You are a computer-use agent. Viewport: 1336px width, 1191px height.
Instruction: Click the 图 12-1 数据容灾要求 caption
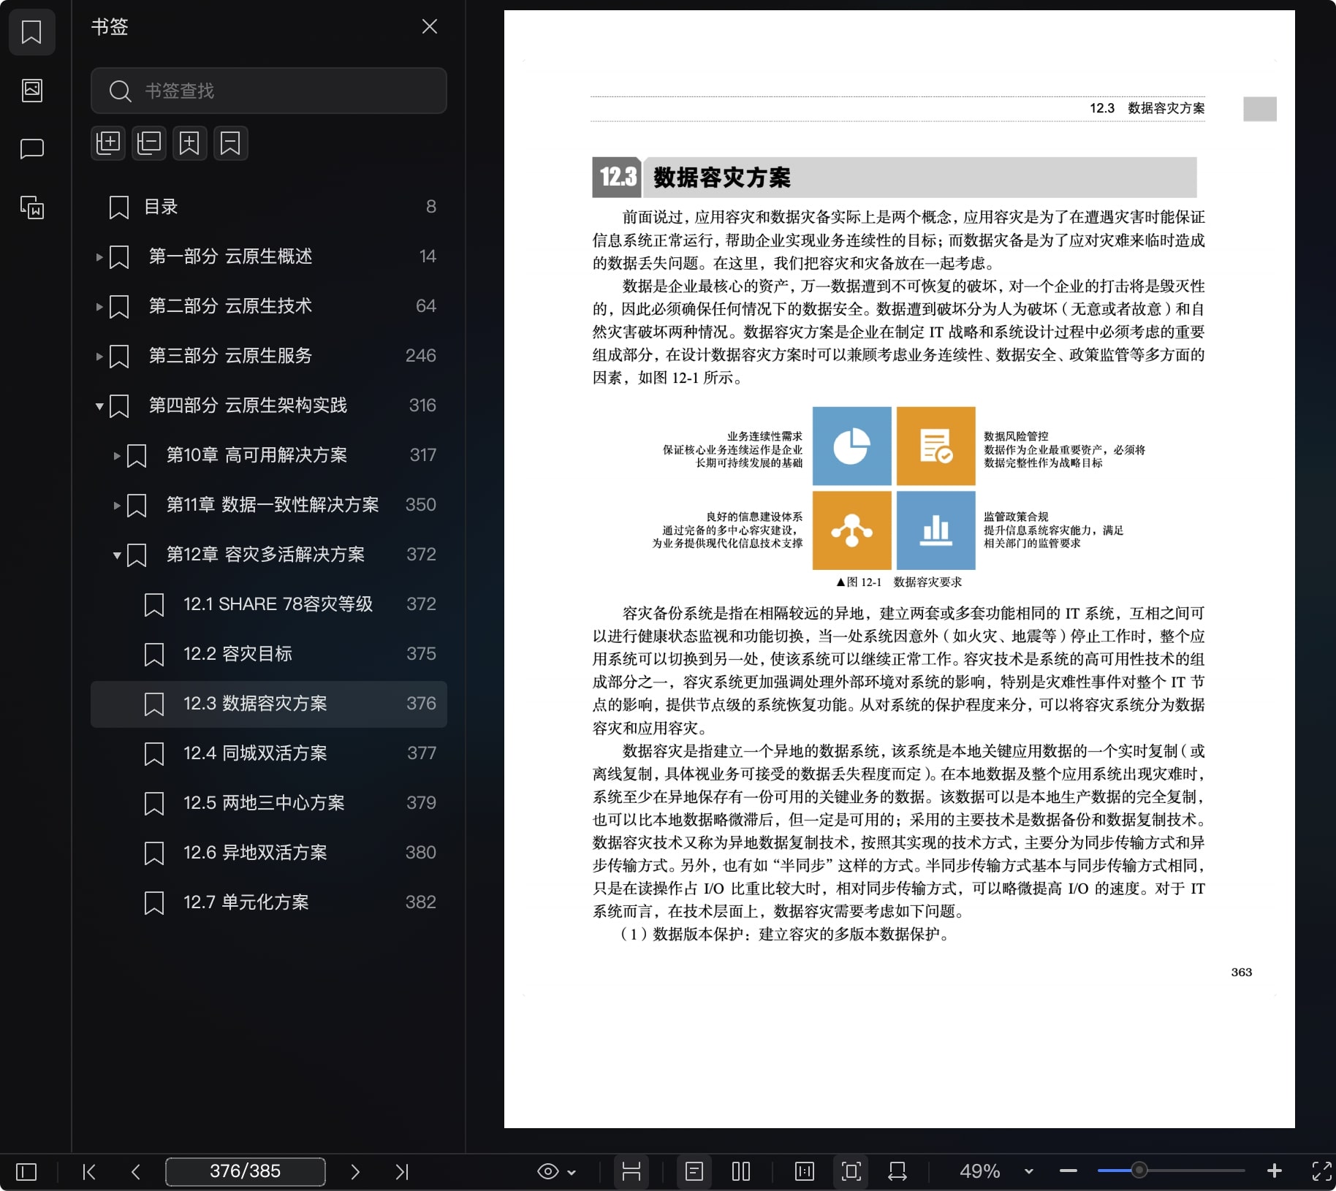(899, 582)
